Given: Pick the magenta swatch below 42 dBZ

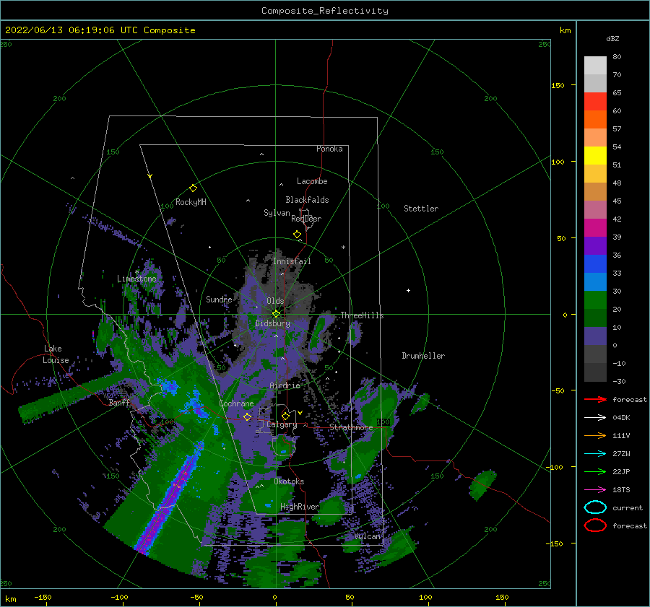Looking at the screenshot, I should (x=595, y=227).
